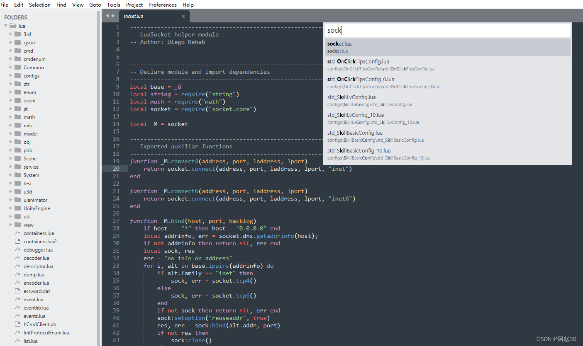Click the math folder icon

coord(17,117)
